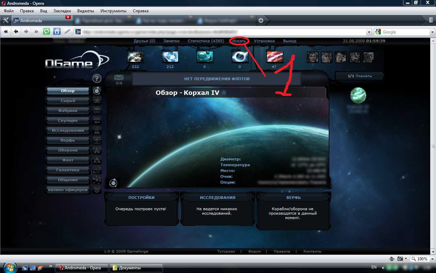This screenshot has width=436, height=273.
Task: Open the messages envelope icon
Action: [119, 77]
